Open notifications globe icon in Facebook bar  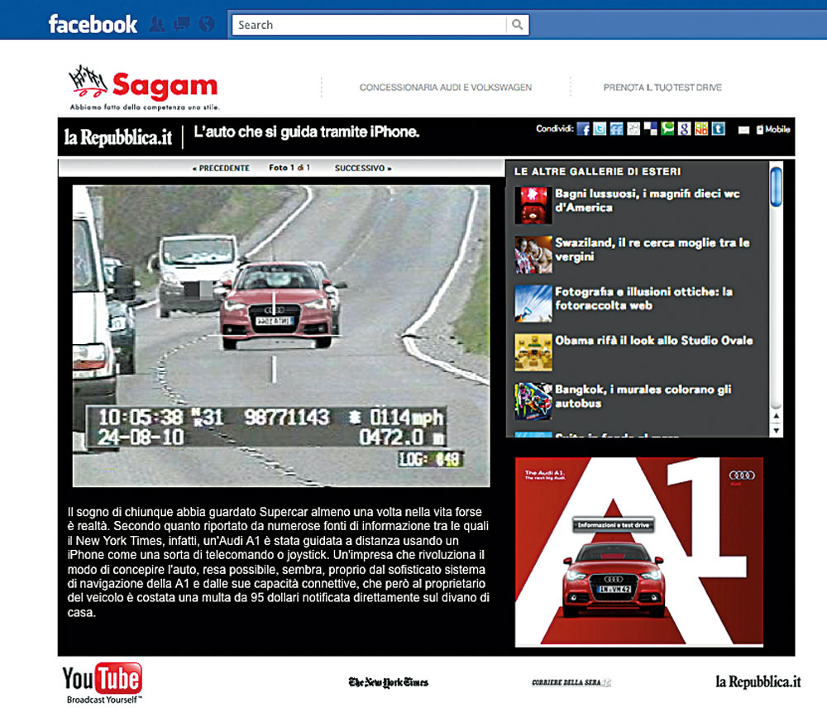[x=207, y=24]
